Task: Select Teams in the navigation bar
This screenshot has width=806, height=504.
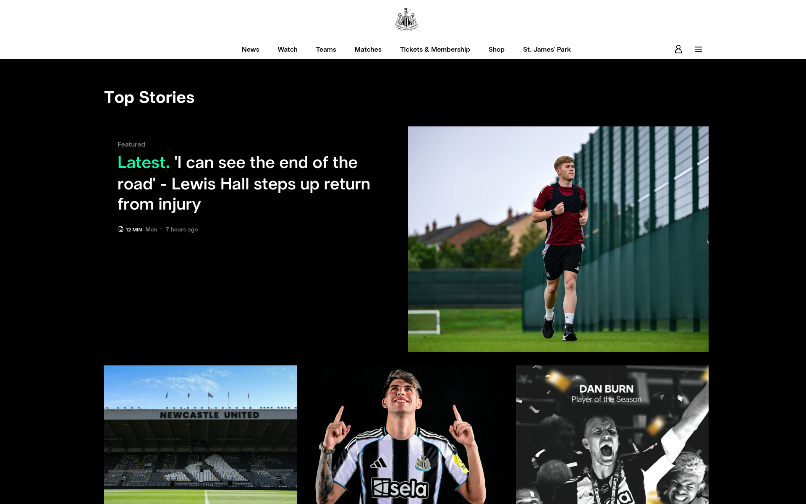Action: pos(326,50)
